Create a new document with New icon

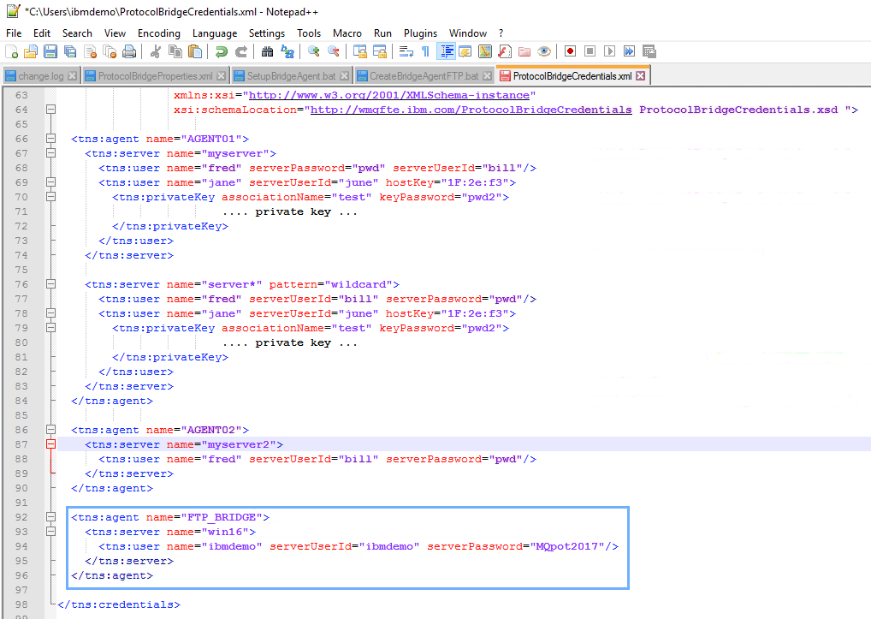click(x=12, y=51)
